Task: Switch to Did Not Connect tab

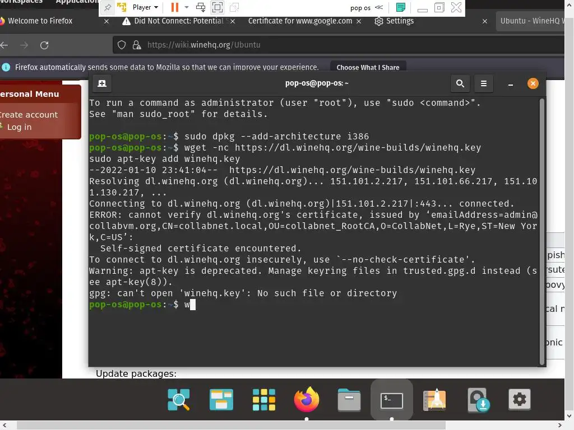Action: (x=179, y=21)
